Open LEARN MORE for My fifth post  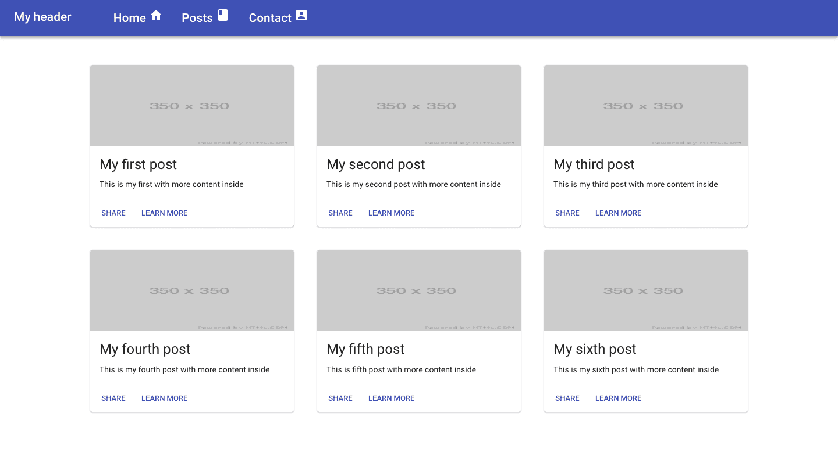(x=391, y=398)
